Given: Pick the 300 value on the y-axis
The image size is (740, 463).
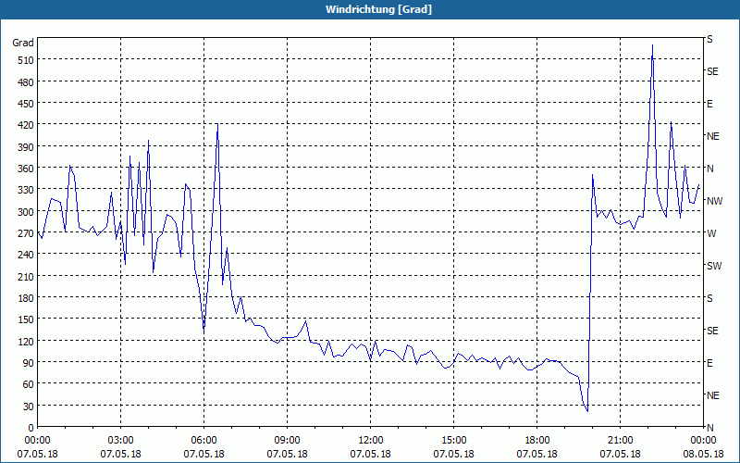Looking at the screenshot, I should pos(26,212).
